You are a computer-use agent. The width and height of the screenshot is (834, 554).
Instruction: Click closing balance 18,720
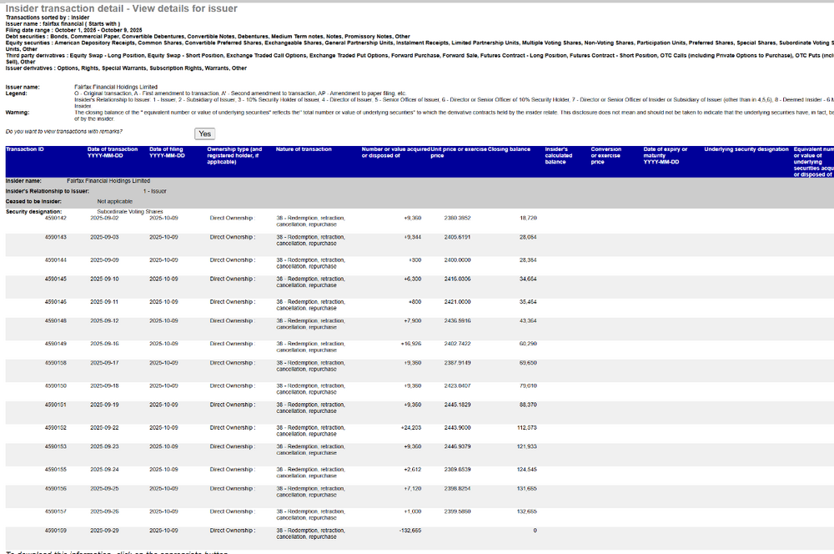528,219
